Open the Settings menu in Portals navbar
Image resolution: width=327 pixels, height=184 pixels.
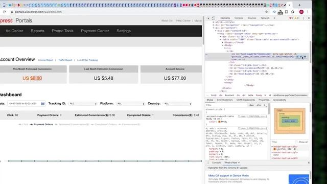(x=124, y=31)
